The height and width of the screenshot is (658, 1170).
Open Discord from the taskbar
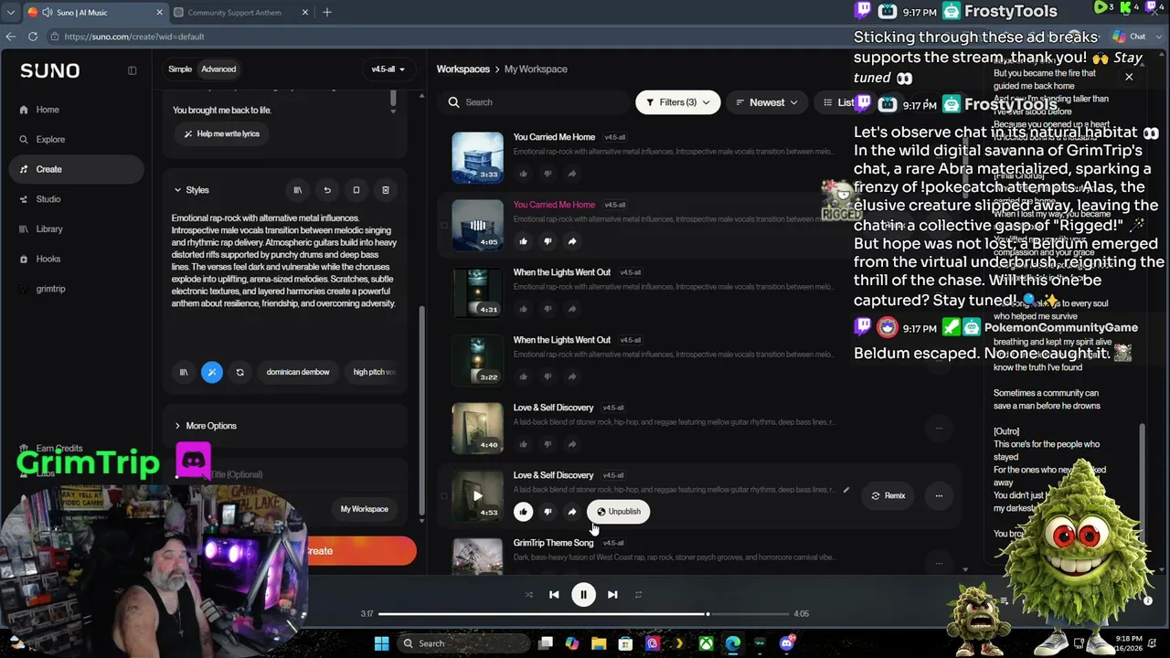pos(787,643)
